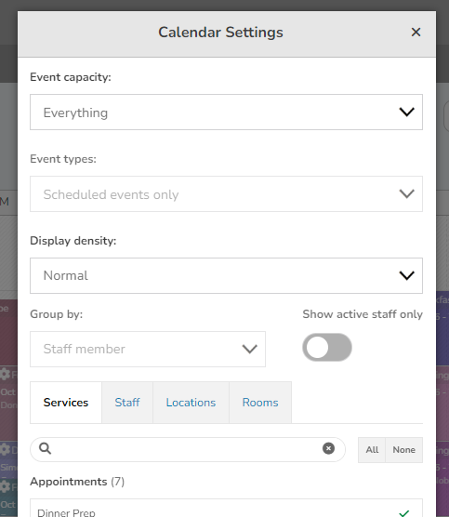Switch to the Staff tab
449x517 pixels.
(127, 403)
